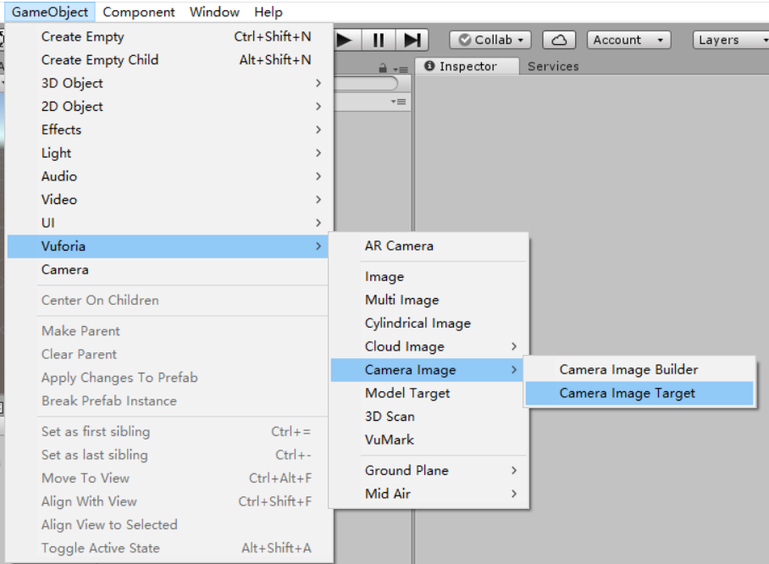769x564 pixels.
Task: Choose Create Empty Child
Action: [x=168, y=60]
